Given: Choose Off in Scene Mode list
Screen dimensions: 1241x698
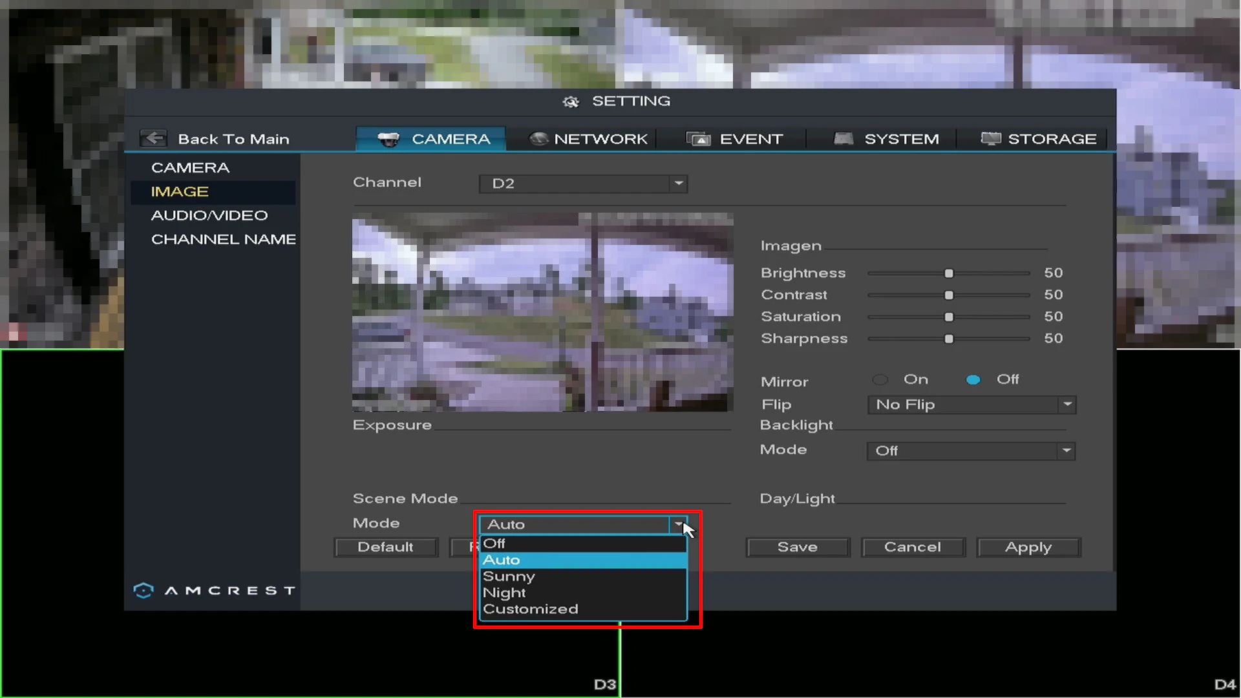Looking at the screenshot, I should point(583,544).
